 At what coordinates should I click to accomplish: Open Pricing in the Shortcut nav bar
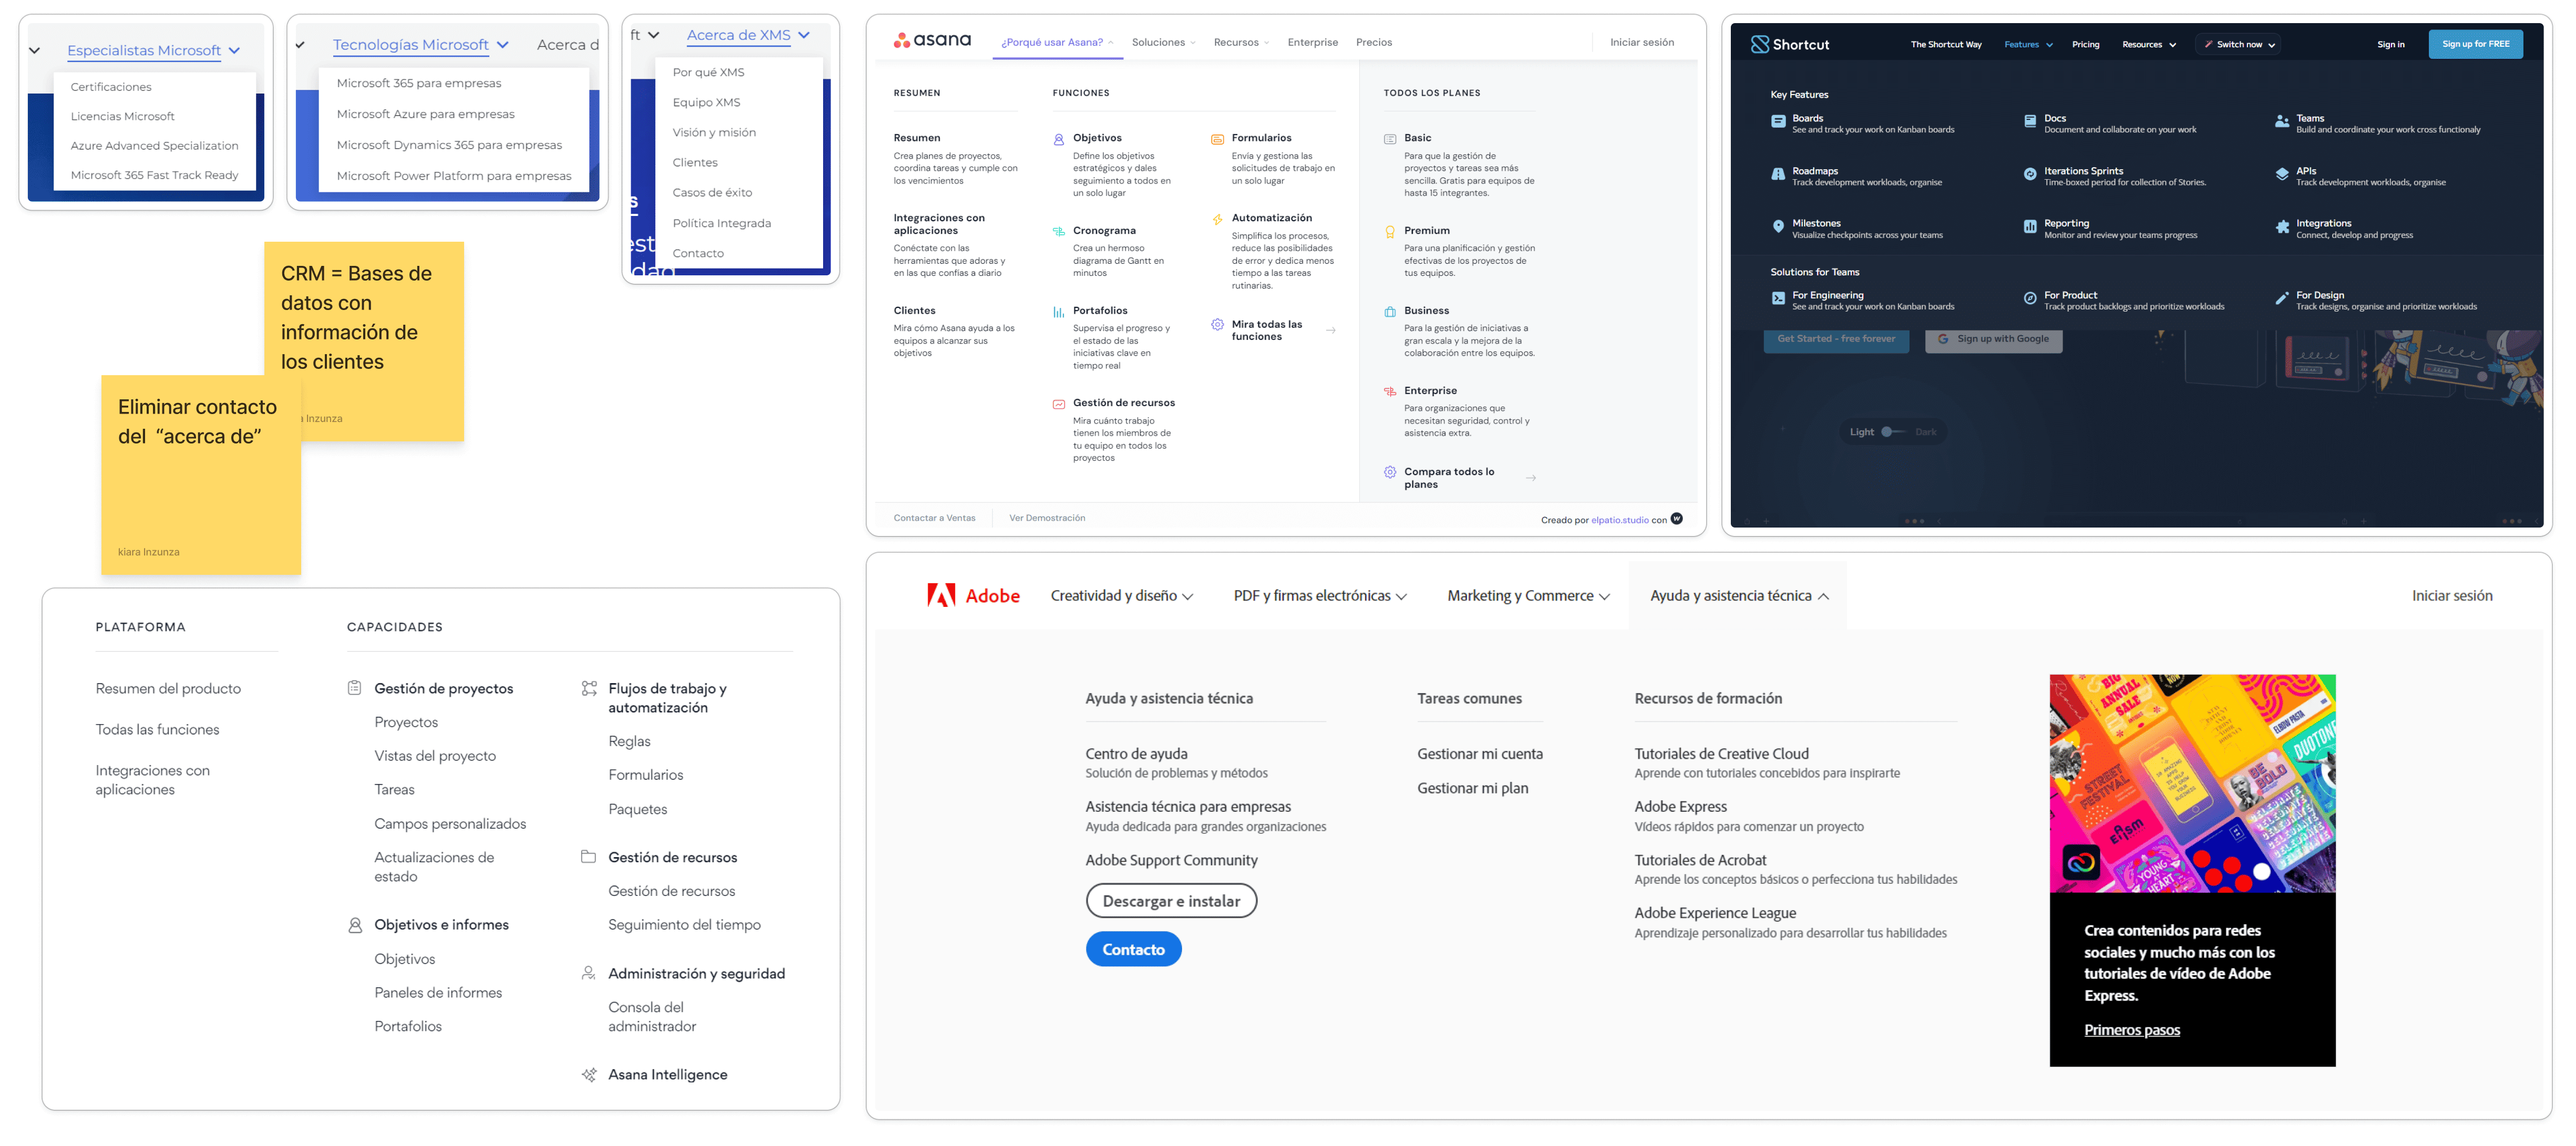(x=2085, y=44)
